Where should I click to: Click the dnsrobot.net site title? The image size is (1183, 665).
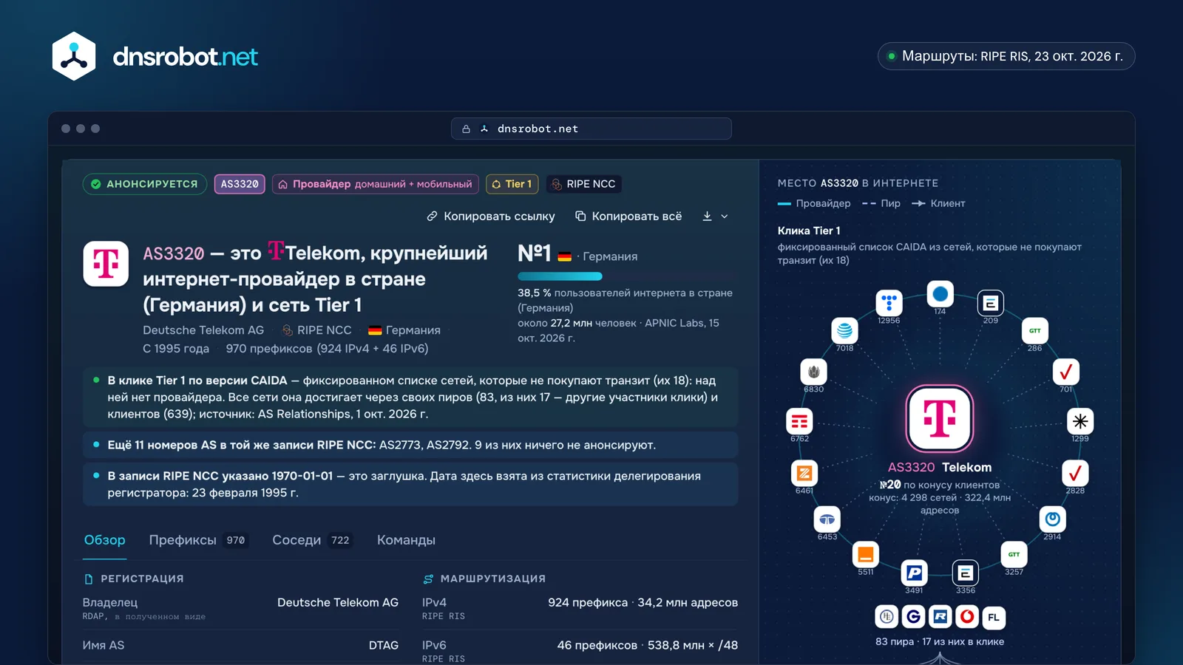(185, 56)
